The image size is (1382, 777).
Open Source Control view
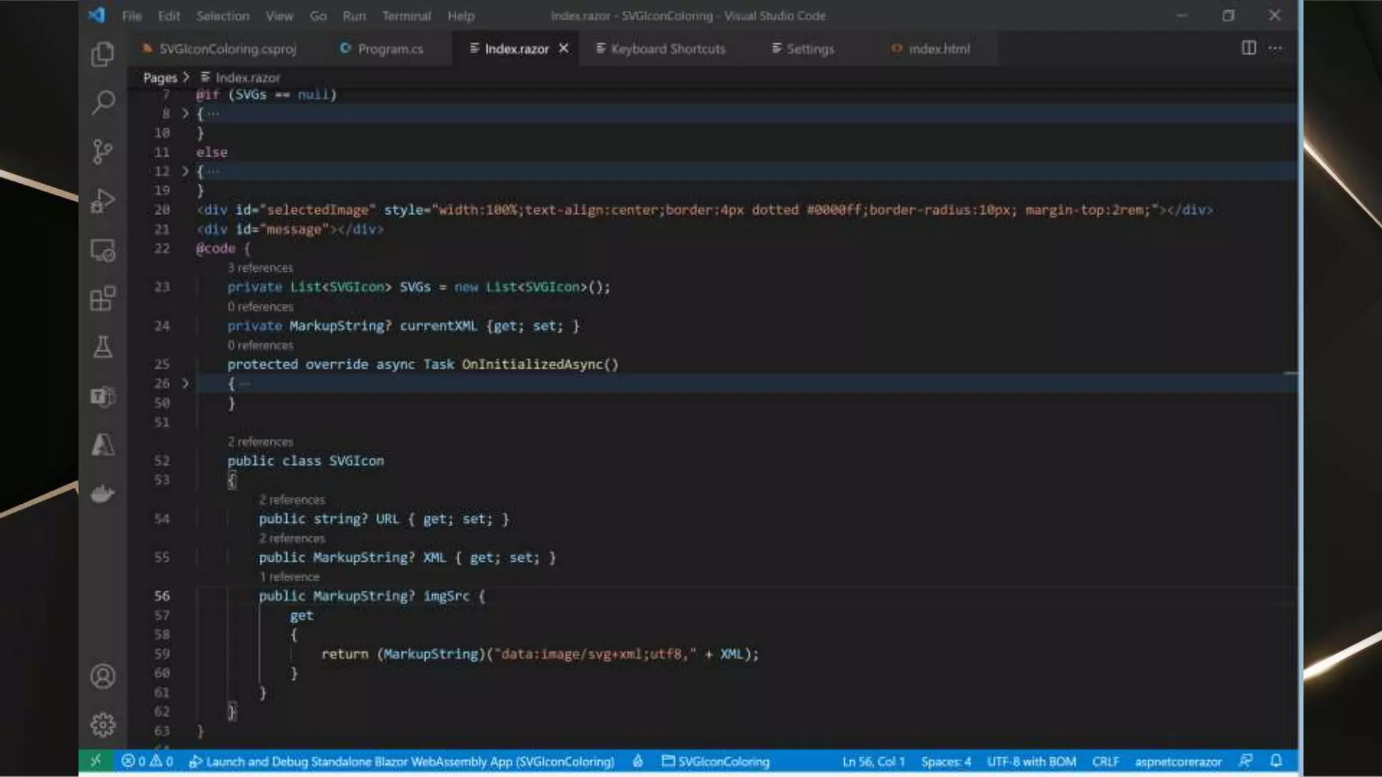coord(103,152)
